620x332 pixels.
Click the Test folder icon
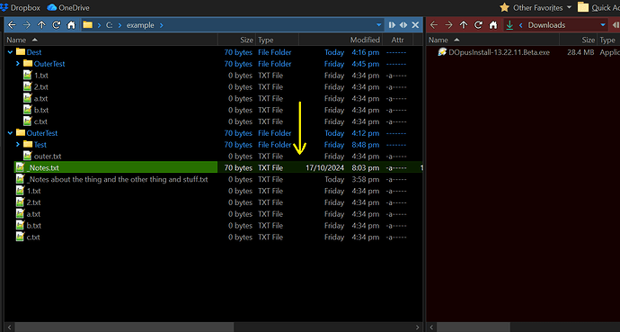28,145
